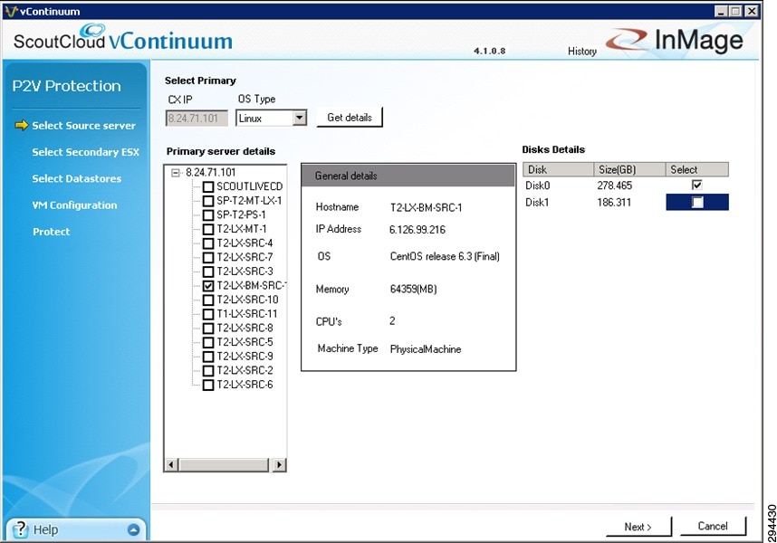Open the History link
Image resolution: width=777 pixels, height=543 pixels.
[582, 51]
